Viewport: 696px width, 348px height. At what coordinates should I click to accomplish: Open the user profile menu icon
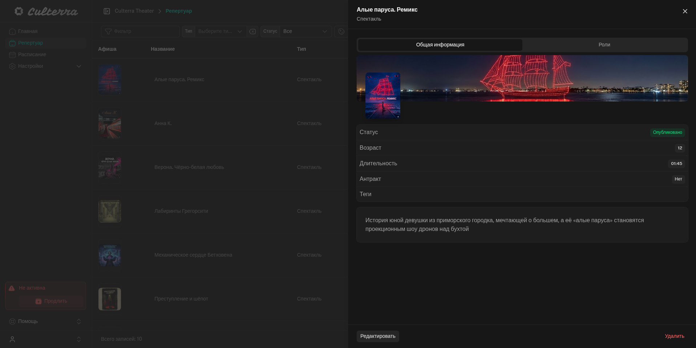point(12,339)
